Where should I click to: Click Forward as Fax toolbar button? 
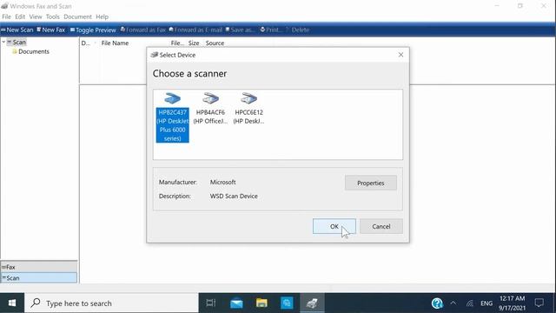143,30
